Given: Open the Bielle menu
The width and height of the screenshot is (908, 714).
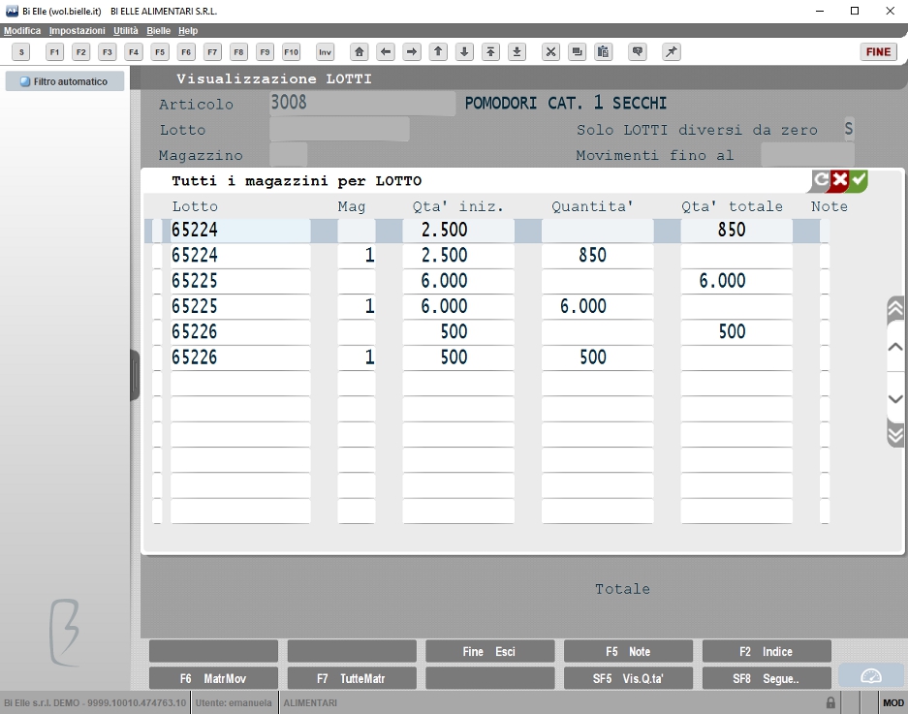Looking at the screenshot, I should 158,31.
